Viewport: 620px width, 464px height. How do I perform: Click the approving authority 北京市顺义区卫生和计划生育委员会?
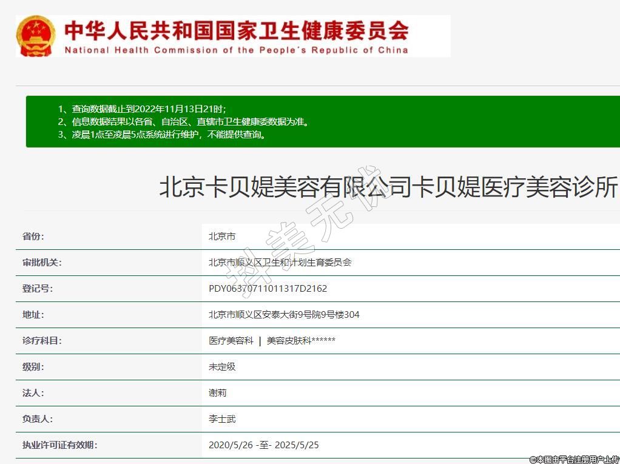280,263
